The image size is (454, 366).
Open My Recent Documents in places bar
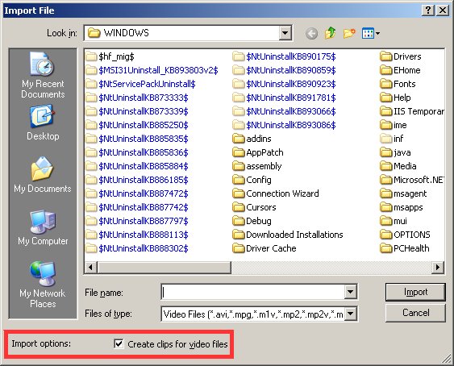coord(43,75)
